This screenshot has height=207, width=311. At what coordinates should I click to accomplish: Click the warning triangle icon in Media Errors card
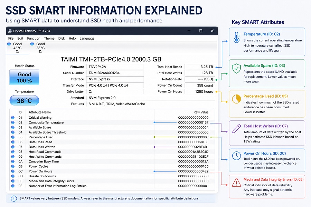tap(236, 183)
